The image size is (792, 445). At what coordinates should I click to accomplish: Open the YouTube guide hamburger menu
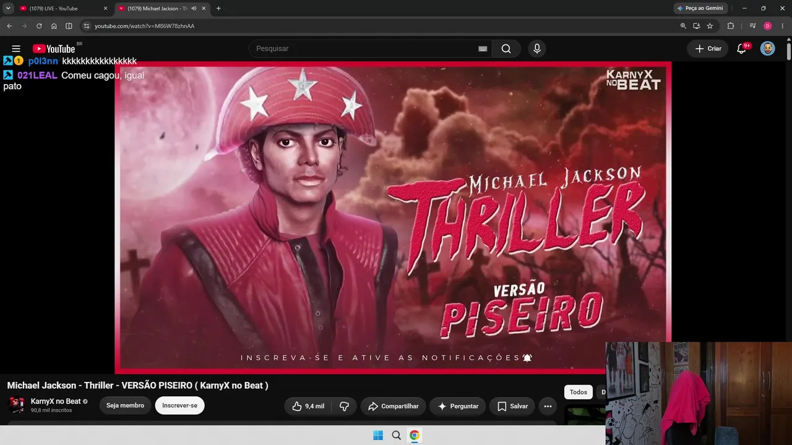click(x=16, y=49)
